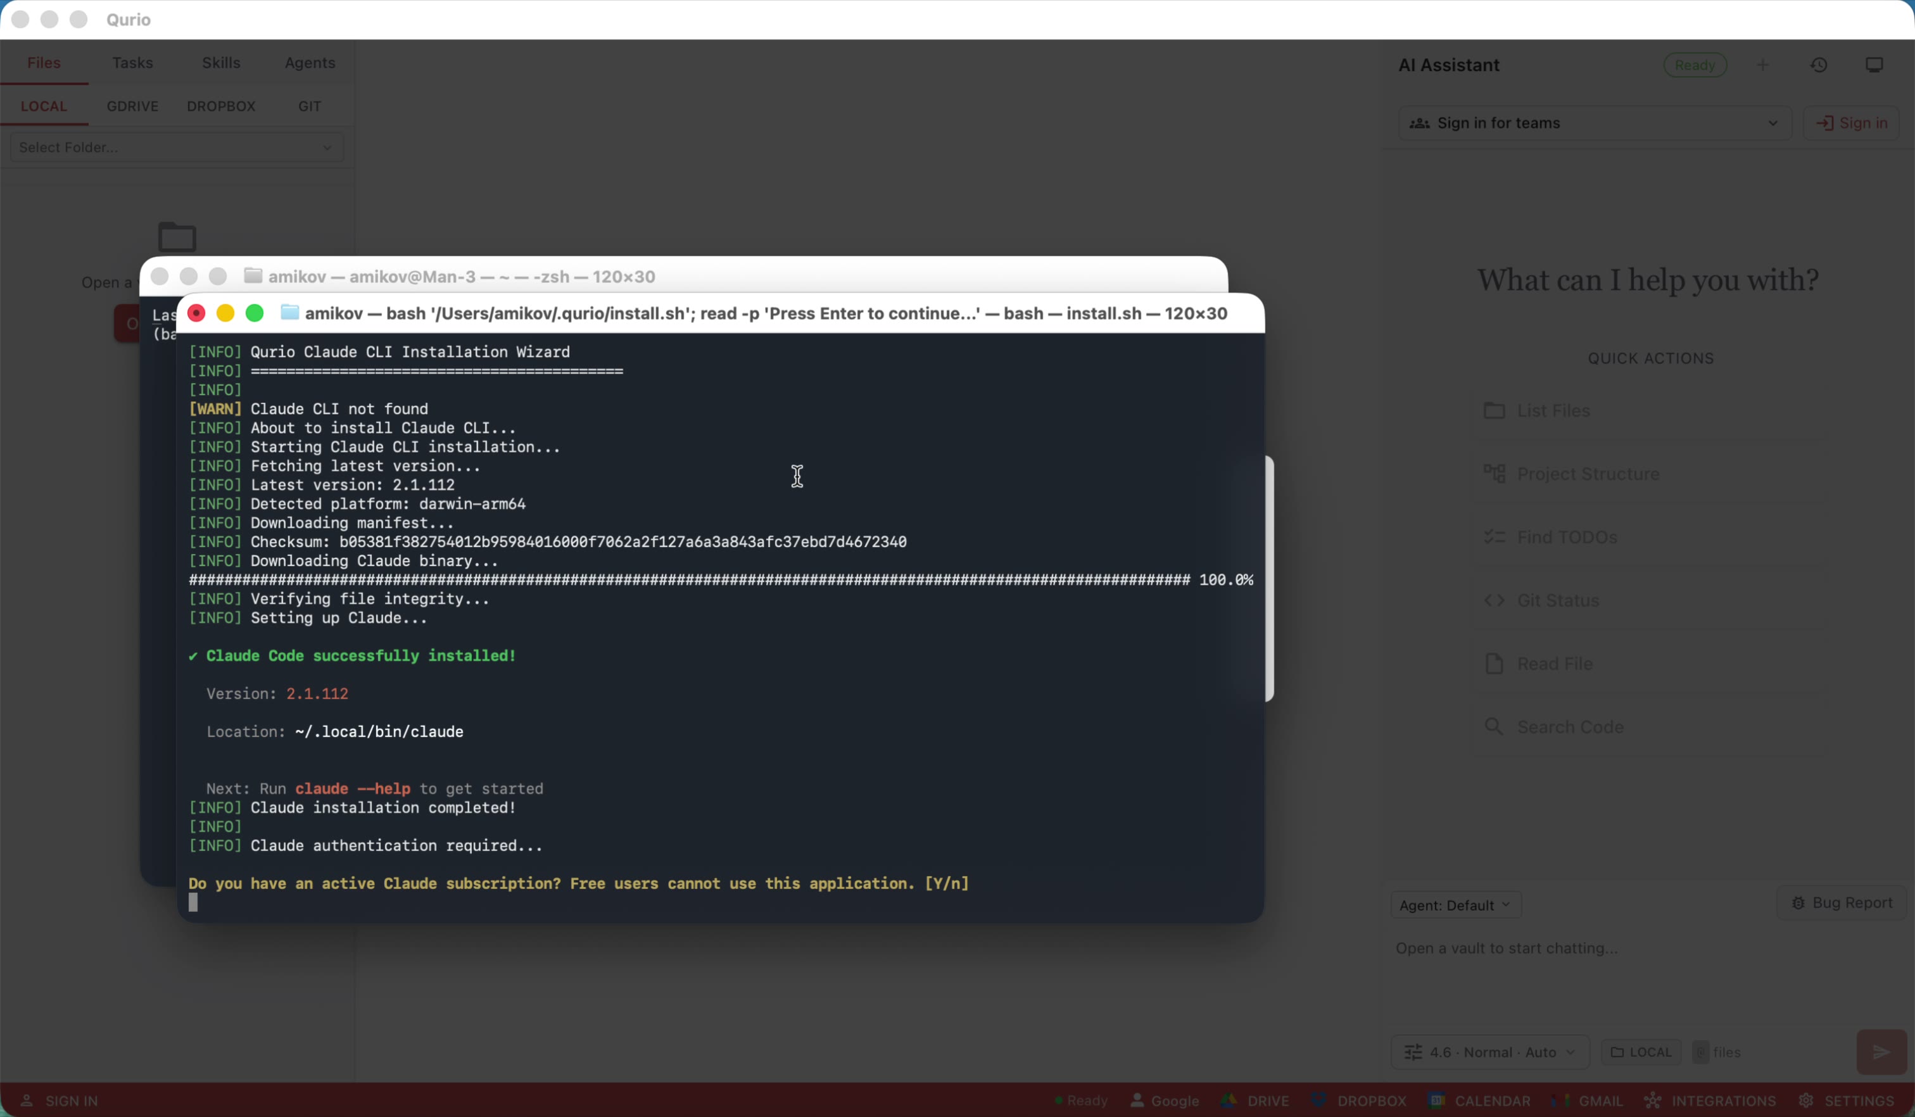Click the new chat plus icon
1915x1117 pixels.
(x=1763, y=65)
